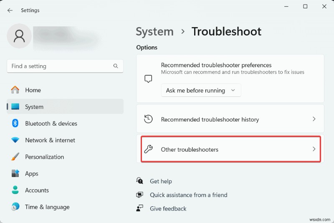
Task: Click the Apps icon in sidebar
Action: click(15, 173)
